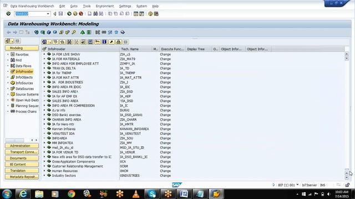This screenshot has height=199, width=355.
Task: Click the InfoProvider column header
Action: 80,49
